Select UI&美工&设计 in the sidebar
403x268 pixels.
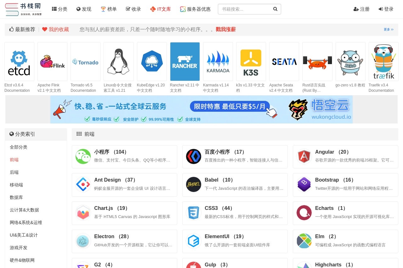pos(24,235)
